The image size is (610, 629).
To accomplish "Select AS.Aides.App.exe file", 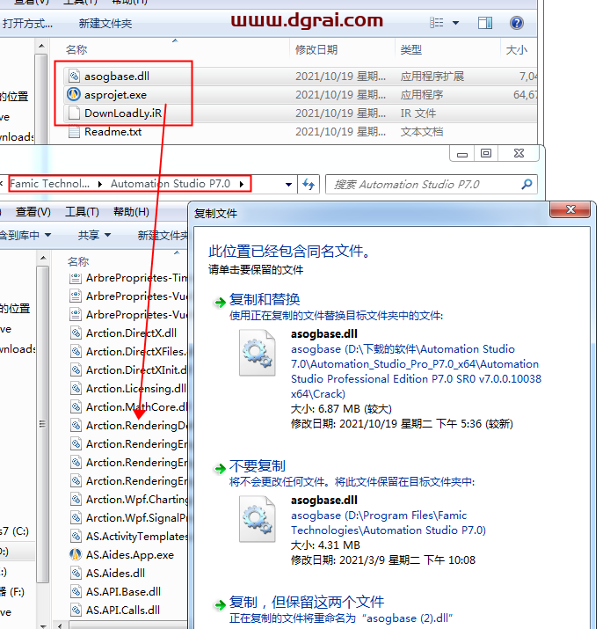I will coord(130,554).
